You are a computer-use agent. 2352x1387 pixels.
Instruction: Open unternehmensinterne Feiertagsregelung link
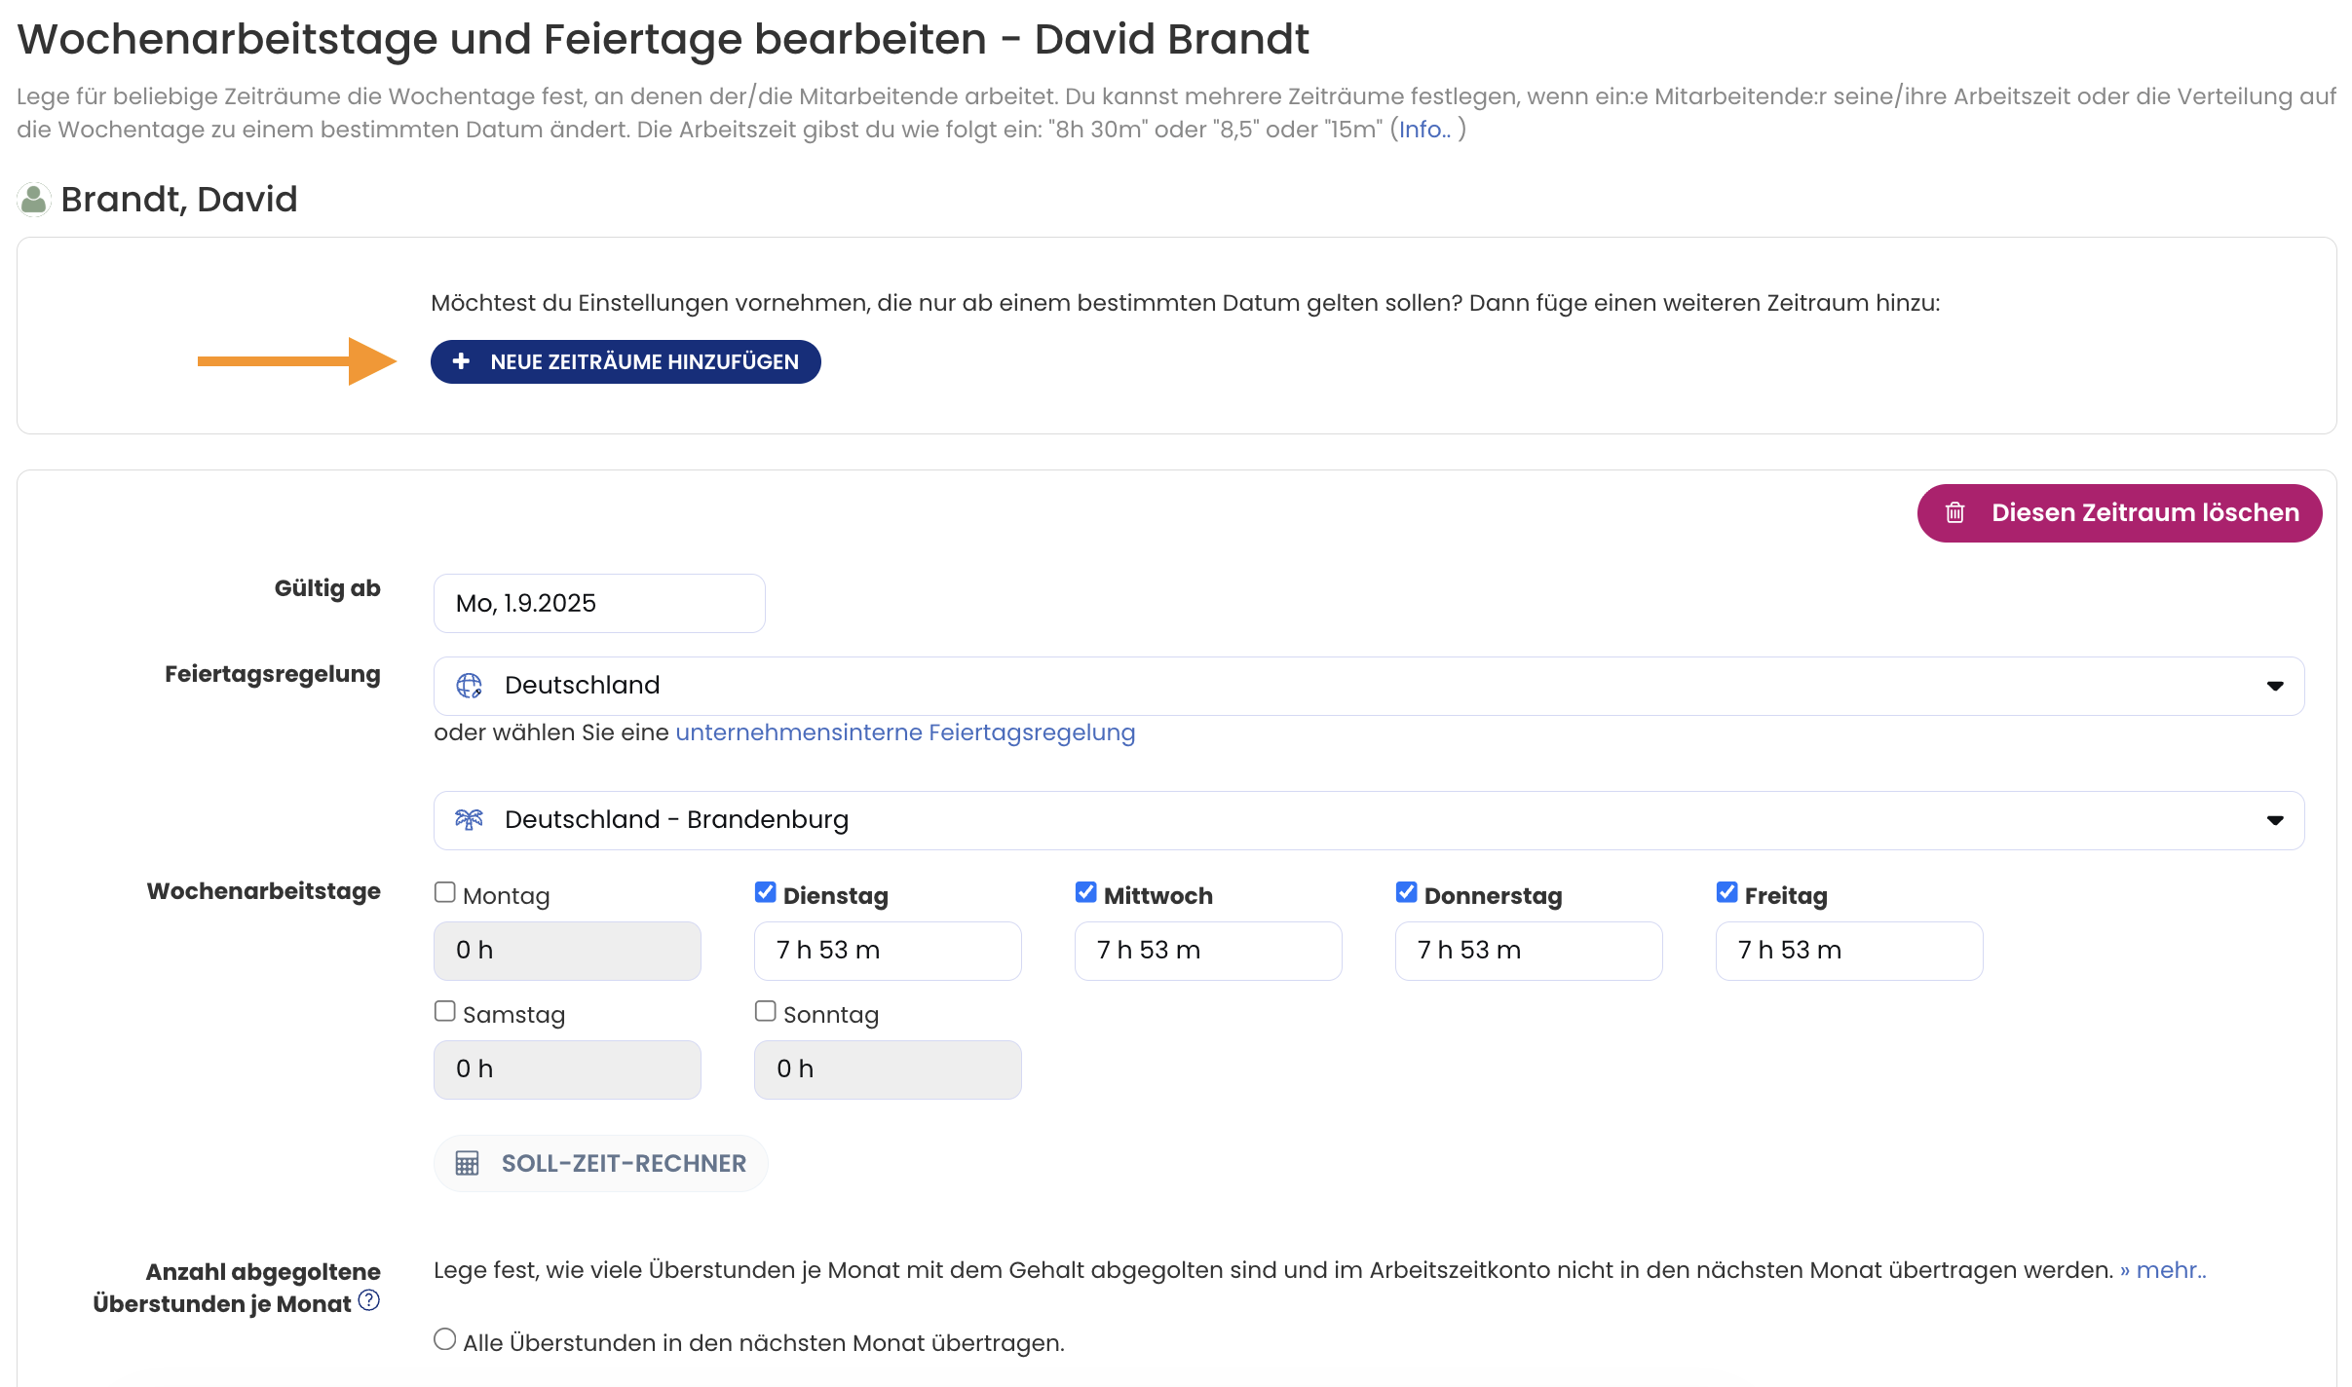[905, 732]
